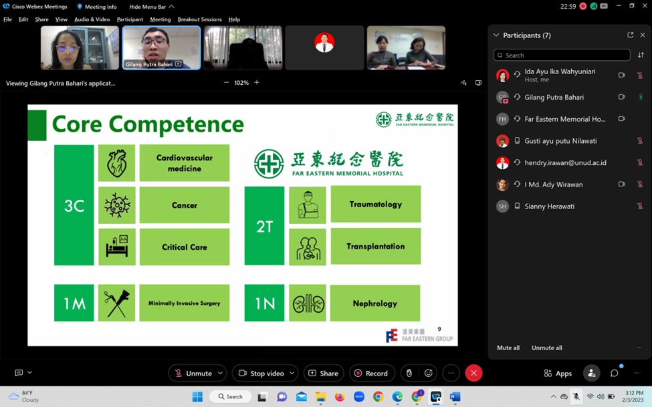Raise hand using the hand icon

tap(409, 373)
